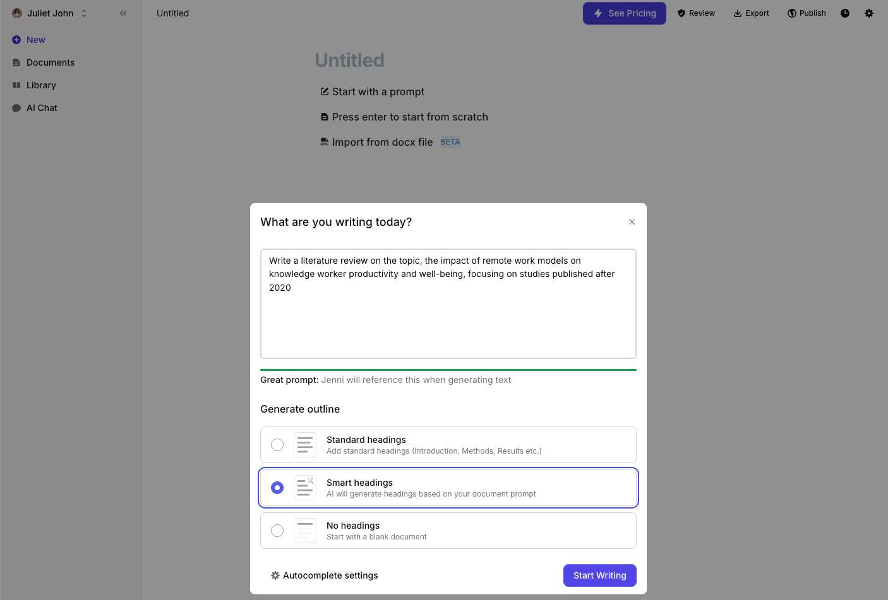This screenshot has height=600, width=888.
Task: Click inside the writing prompt text box
Action: tap(448, 303)
